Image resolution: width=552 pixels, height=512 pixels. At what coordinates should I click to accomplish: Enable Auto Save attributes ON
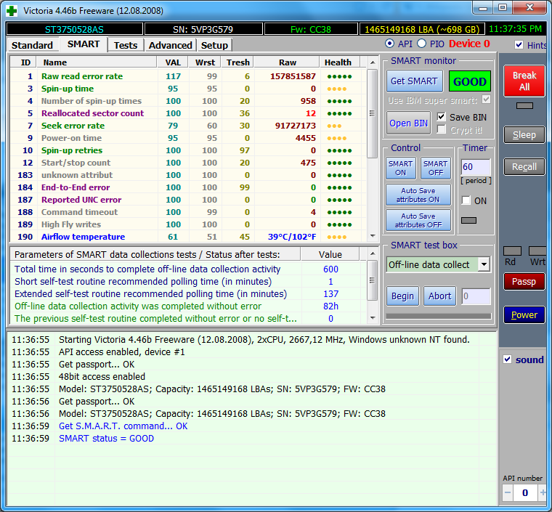[418, 195]
